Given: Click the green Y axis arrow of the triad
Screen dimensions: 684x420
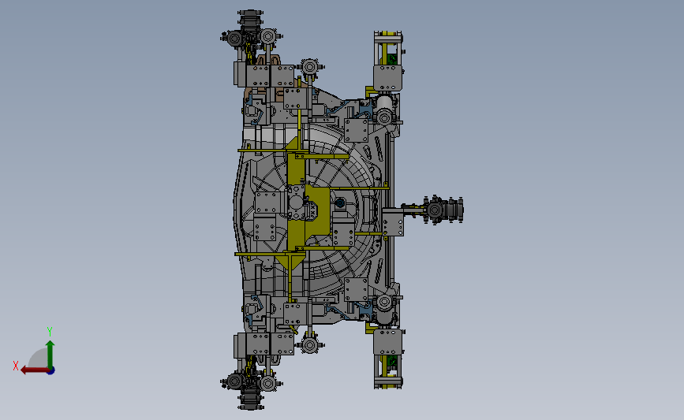Looking at the screenshot, I should point(50,355).
